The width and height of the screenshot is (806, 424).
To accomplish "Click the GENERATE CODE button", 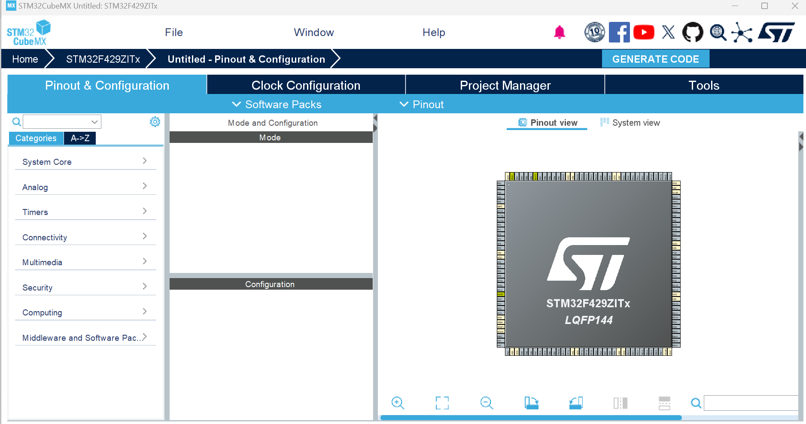I will [656, 59].
